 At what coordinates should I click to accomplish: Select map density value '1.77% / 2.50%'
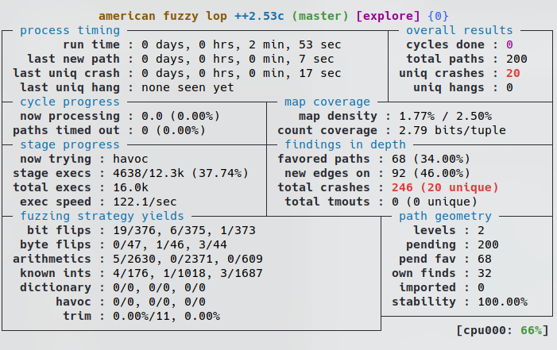click(445, 116)
